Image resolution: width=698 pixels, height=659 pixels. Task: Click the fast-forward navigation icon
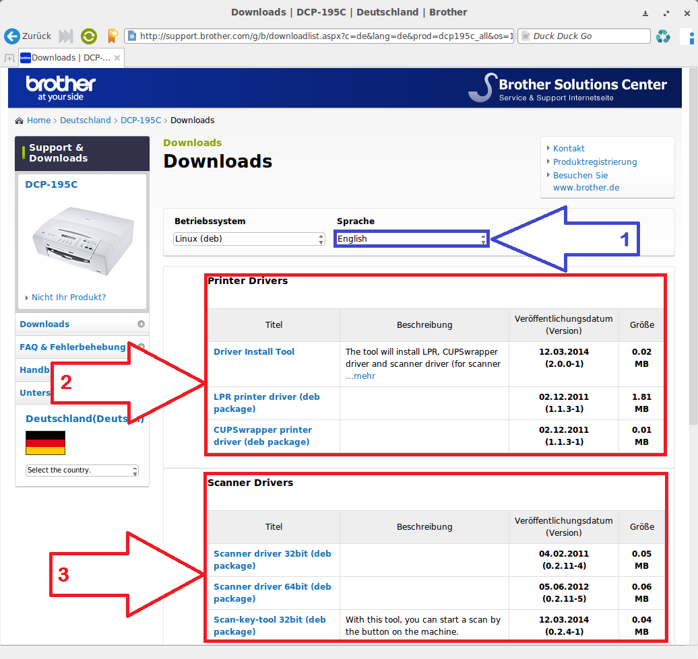pyautogui.click(x=66, y=36)
